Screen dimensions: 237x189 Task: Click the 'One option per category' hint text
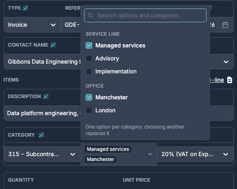tap(135, 130)
